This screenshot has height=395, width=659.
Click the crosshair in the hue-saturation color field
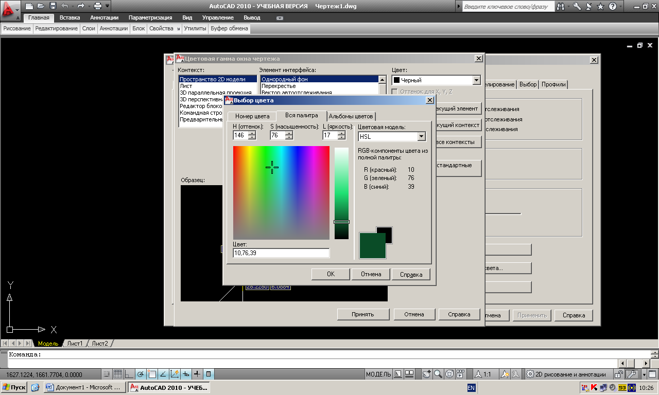tap(272, 167)
